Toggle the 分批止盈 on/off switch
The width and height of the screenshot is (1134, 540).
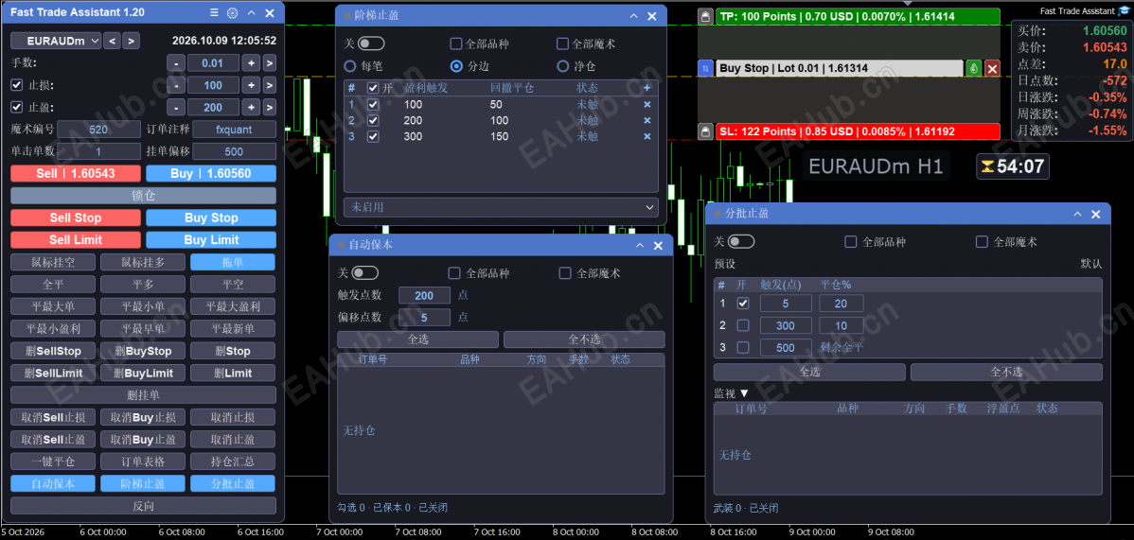(x=741, y=241)
